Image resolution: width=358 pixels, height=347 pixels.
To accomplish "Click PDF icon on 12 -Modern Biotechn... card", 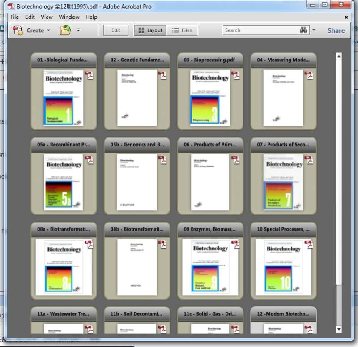I will point(309,329).
